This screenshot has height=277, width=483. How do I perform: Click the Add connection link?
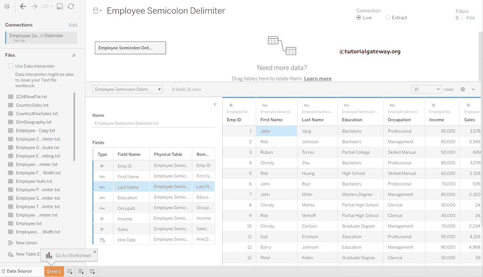point(73,24)
